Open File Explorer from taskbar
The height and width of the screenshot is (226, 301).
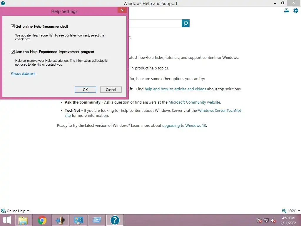[x=23, y=220]
